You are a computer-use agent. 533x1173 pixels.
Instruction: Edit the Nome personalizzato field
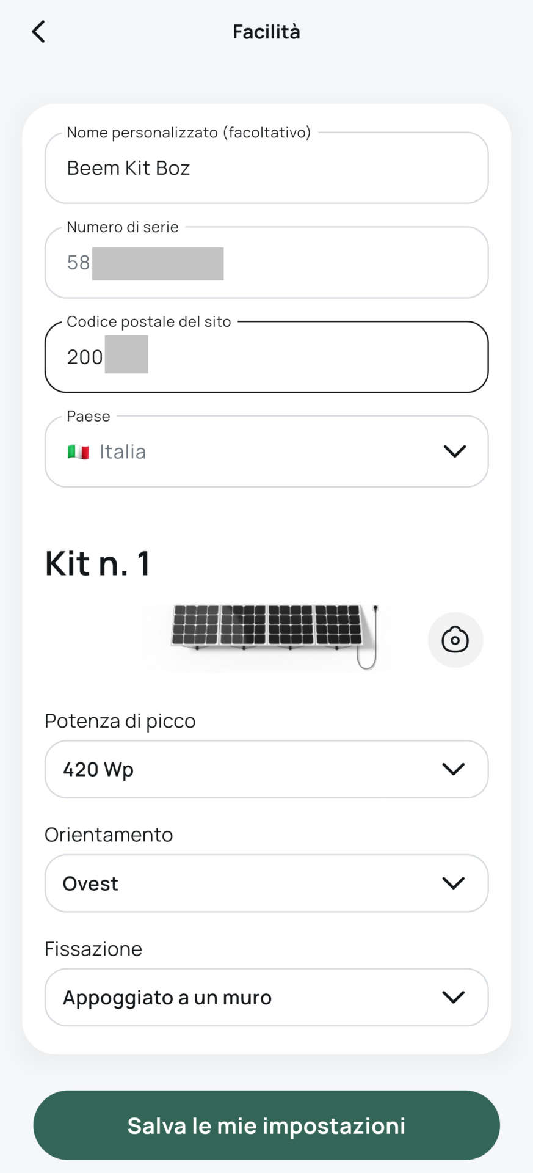point(266,168)
